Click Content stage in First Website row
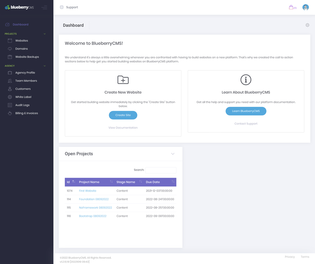Screen dimensions: 315x264 click(x=122, y=191)
